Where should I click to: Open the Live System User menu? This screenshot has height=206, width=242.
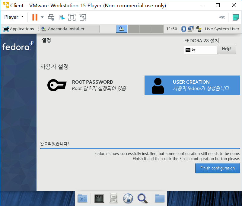(222, 29)
